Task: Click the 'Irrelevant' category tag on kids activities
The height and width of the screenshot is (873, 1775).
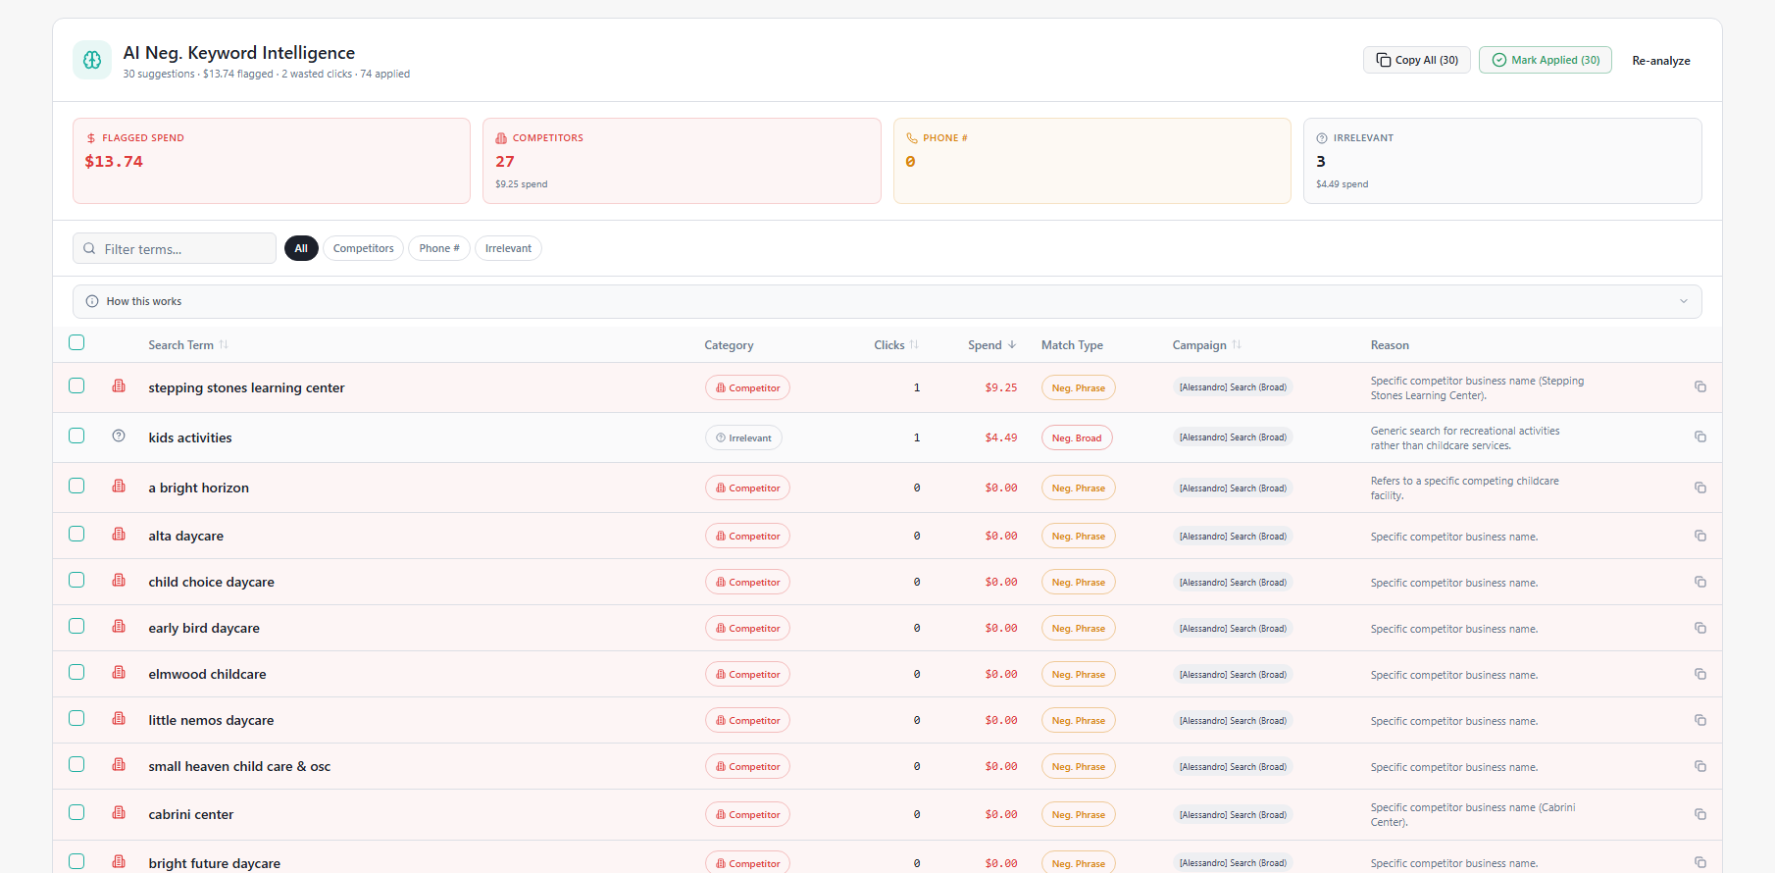Action: coord(743,437)
